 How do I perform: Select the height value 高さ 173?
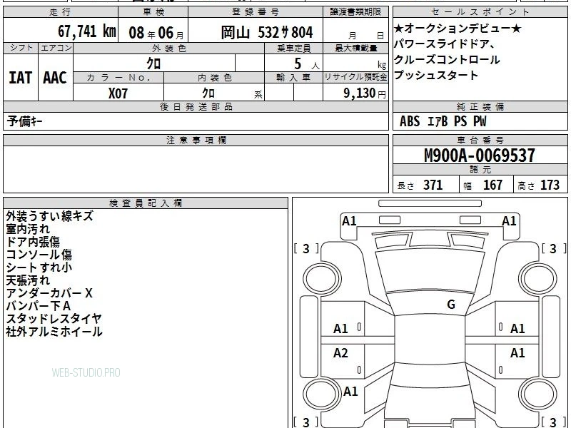tap(538, 185)
